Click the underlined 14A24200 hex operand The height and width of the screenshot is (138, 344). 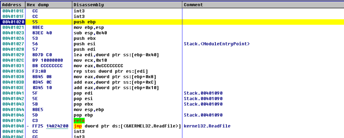pos(57,126)
